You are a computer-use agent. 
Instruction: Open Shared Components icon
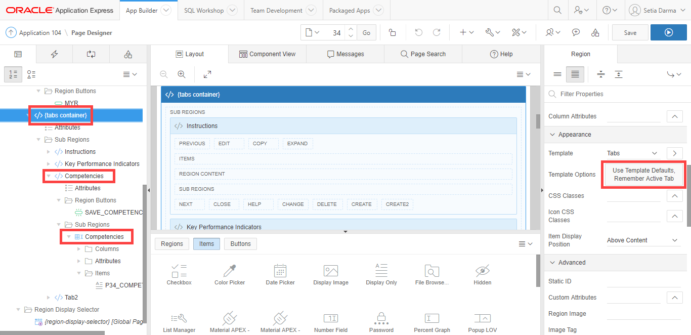tap(595, 32)
